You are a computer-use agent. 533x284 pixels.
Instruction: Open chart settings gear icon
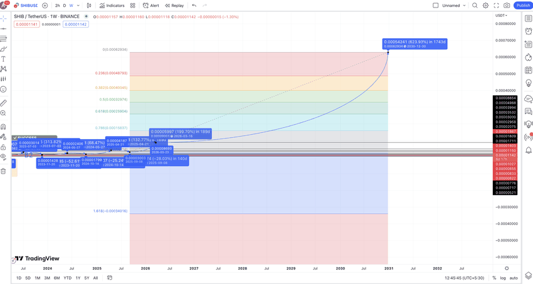pyautogui.click(x=486, y=6)
